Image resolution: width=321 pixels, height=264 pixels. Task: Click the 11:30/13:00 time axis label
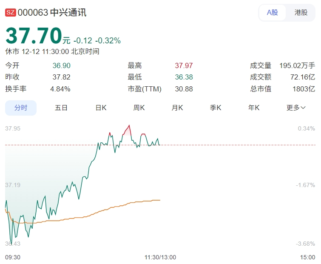point(160,257)
